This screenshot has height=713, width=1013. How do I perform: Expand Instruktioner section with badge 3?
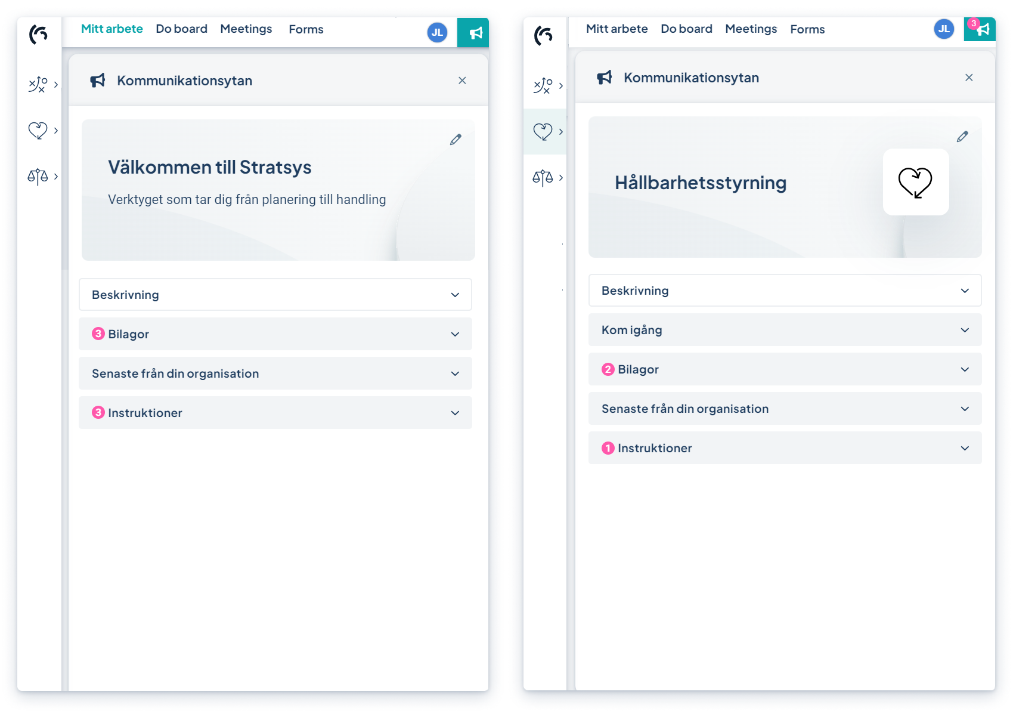click(x=275, y=413)
